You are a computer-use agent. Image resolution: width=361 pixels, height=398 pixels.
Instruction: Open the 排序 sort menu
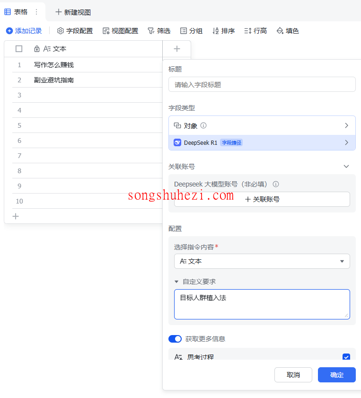(223, 31)
